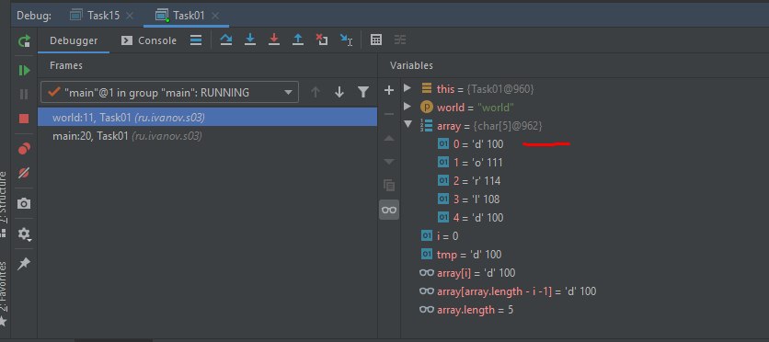Image resolution: width=769 pixels, height=342 pixels.
Task: Open View Breakpoints dialog
Action: pyautogui.click(x=24, y=149)
